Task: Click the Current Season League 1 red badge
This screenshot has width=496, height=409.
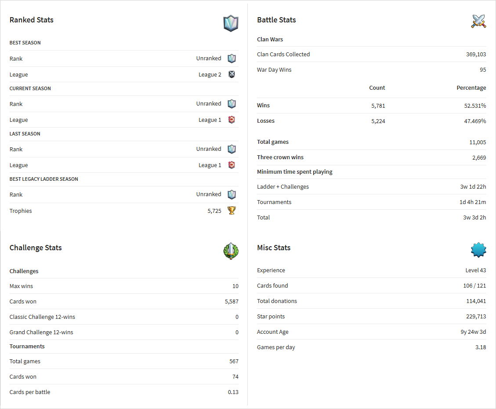Action: click(x=232, y=120)
